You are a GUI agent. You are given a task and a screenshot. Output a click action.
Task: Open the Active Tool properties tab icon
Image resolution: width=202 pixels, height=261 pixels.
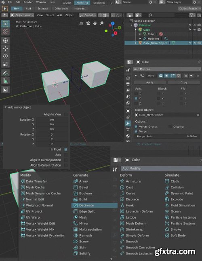128,70
